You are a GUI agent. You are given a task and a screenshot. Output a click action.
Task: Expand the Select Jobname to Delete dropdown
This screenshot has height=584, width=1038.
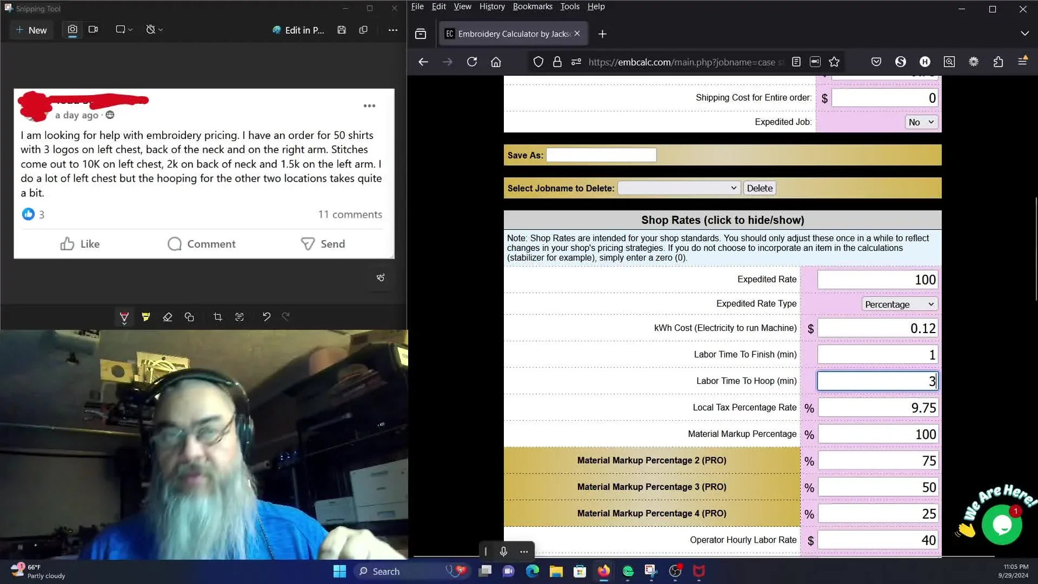(679, 188)
